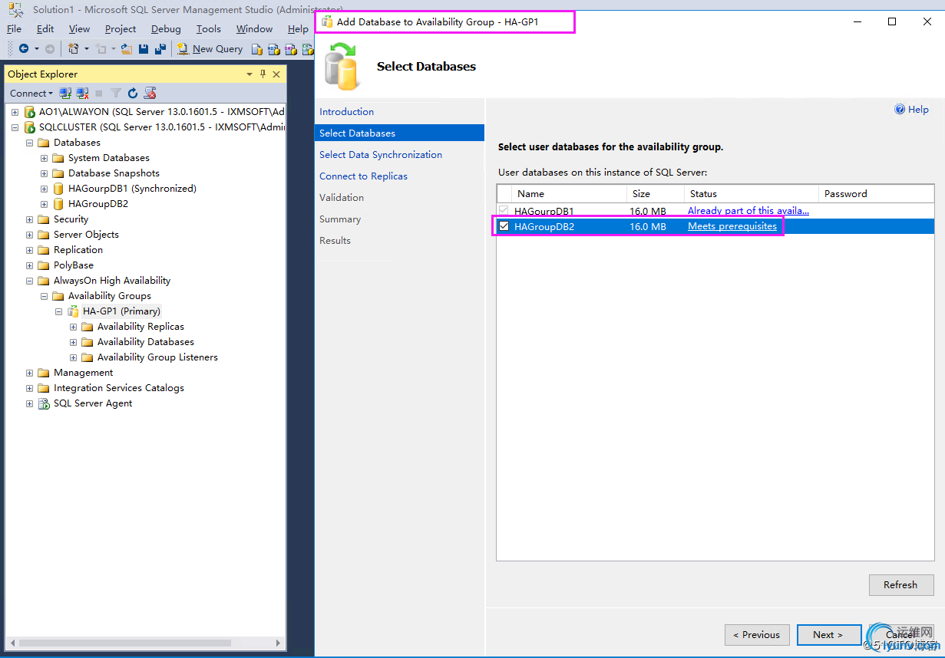Viewport: 945px width, 658px height.
Task: Sort list by the Size column header
Action: (655, 193)
